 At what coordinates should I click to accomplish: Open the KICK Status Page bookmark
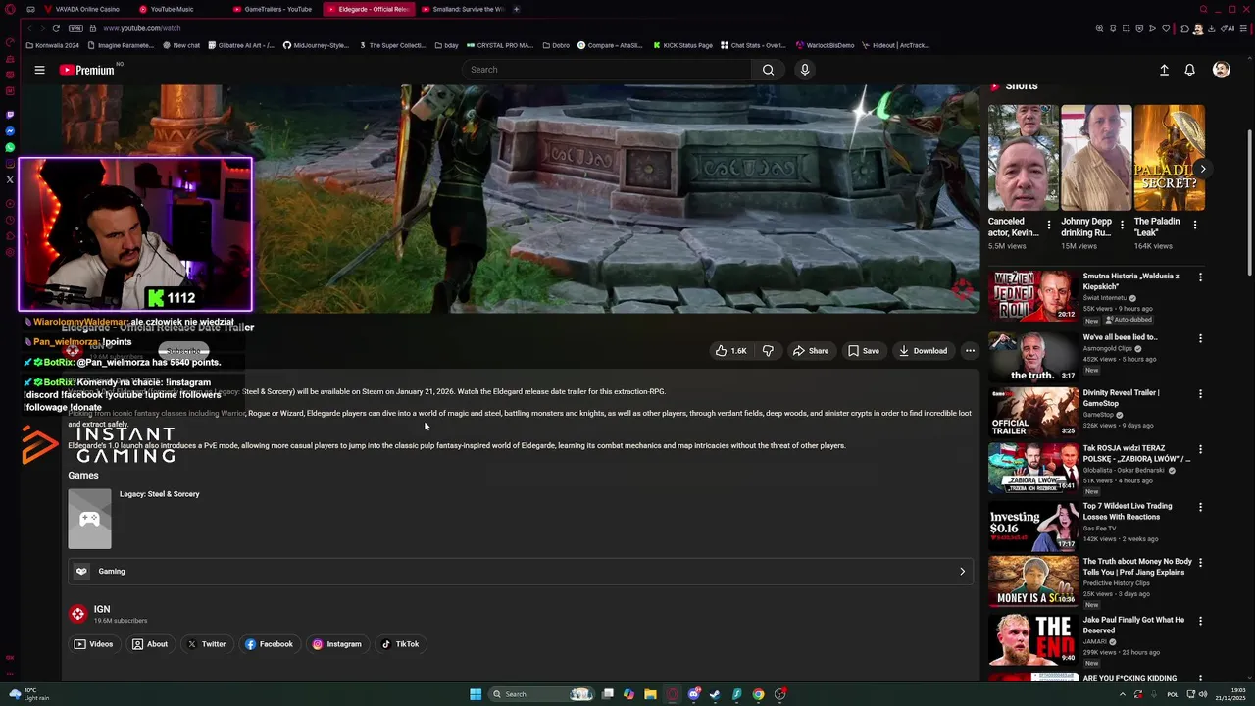point(681,45)
